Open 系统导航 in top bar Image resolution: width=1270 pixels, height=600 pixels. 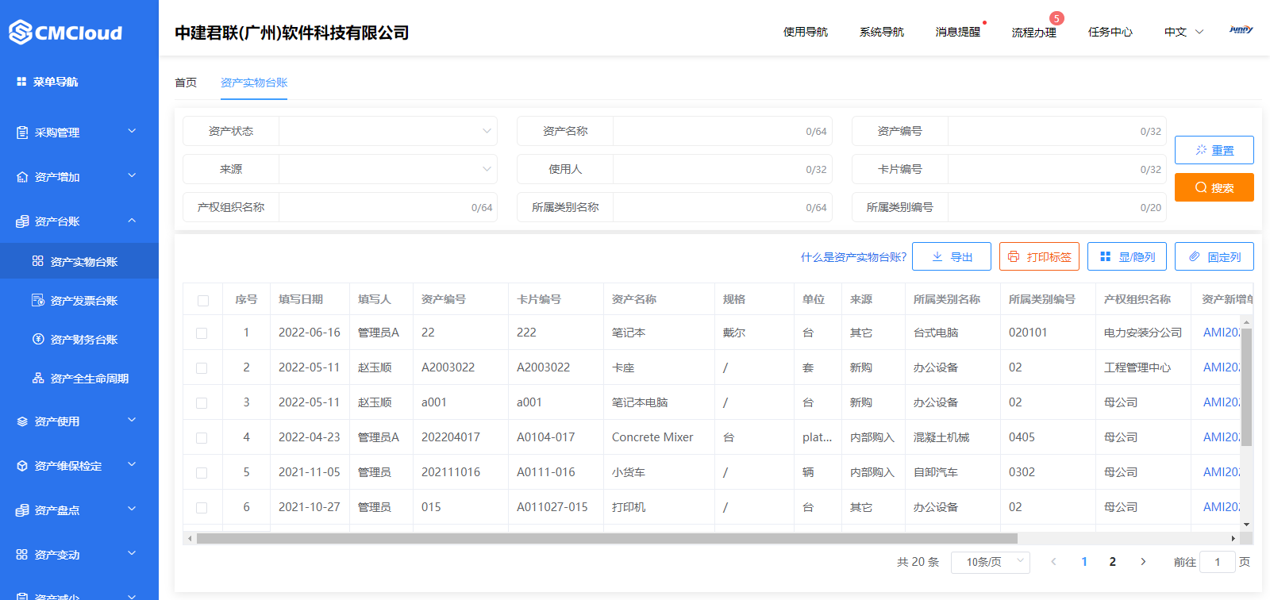point(882,32)
